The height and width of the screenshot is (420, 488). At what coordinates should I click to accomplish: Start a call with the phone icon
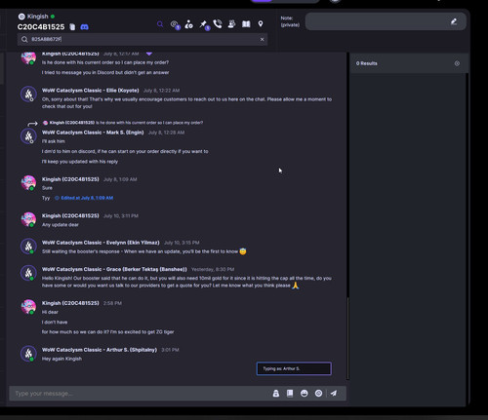(218, 24)
